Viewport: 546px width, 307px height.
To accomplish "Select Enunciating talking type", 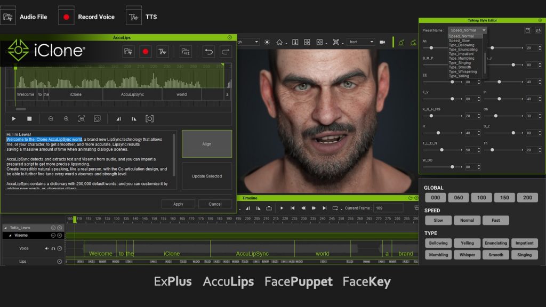I will [x=495, y=243].
